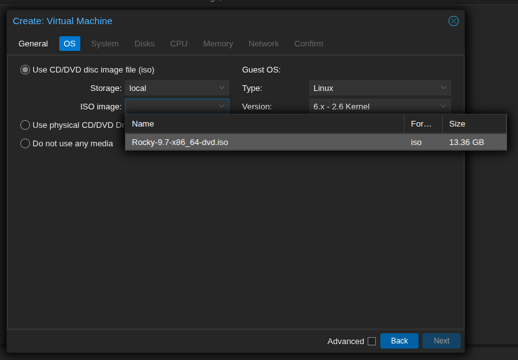Select the Network tab

point(263,44)
